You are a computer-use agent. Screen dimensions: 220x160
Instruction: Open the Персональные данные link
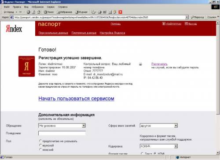[53, 33]
